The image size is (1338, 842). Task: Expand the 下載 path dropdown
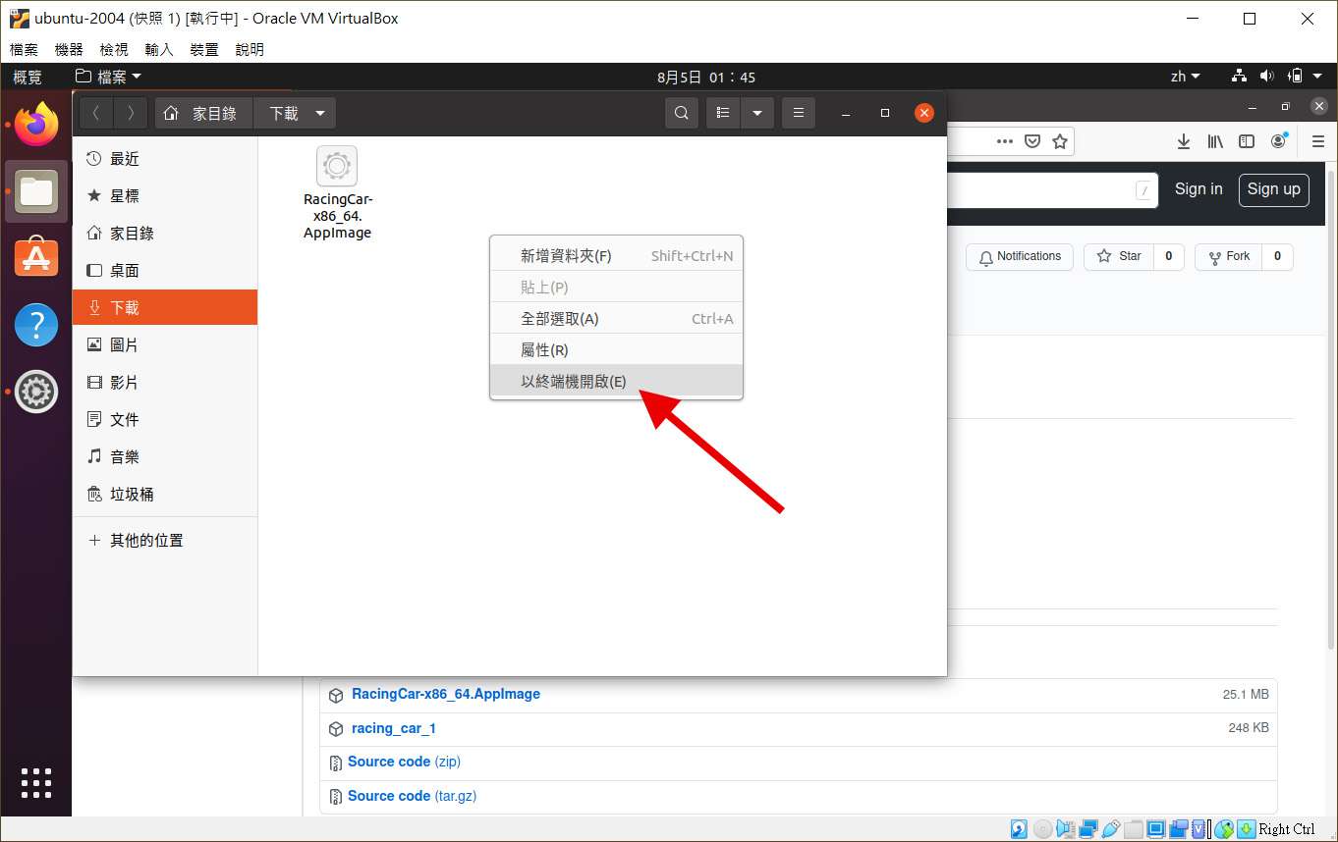click(x=320, y=114)
